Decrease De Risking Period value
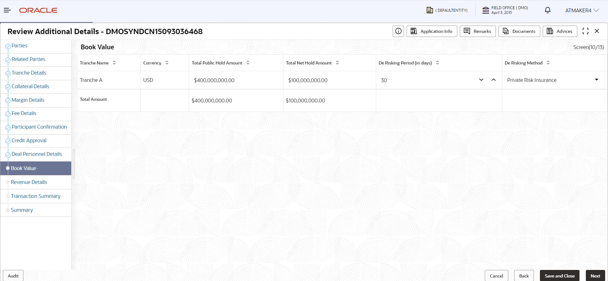The width and height of the screenshot is (608, 281). 481,80
